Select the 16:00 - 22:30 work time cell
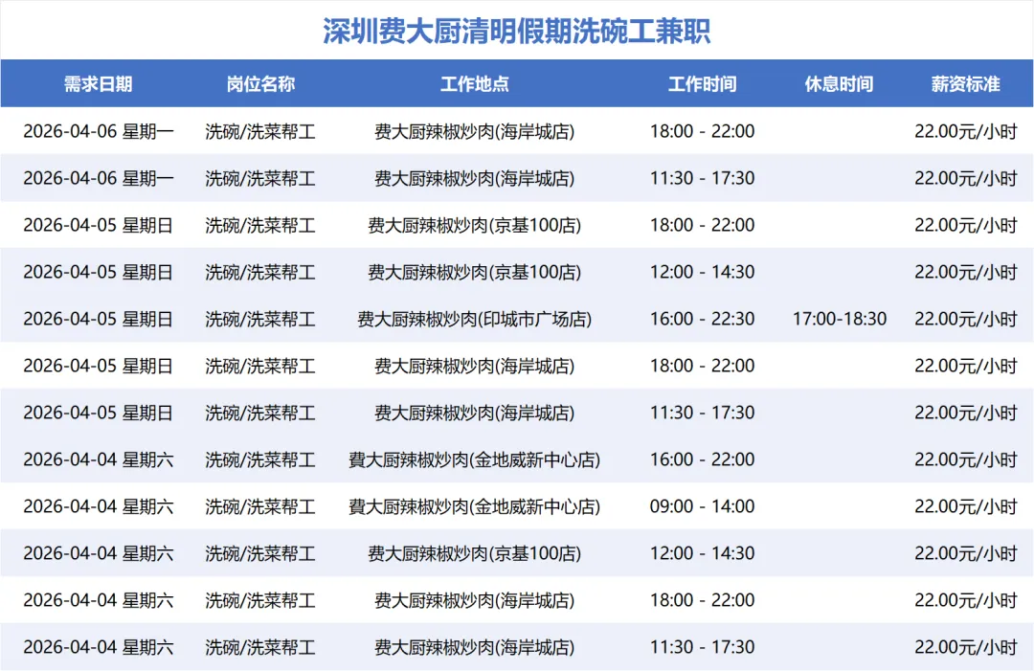This screenshot has height=671, width=1034. 703,319
